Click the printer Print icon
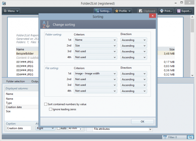The height and width of the screenshot is (141, 196). point(162,11)
